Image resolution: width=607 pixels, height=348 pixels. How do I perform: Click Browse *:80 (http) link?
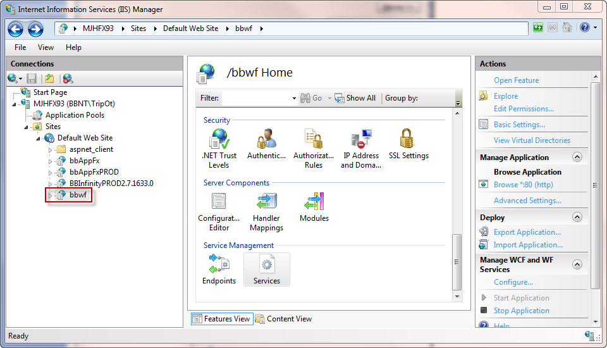tap(523, 185)
